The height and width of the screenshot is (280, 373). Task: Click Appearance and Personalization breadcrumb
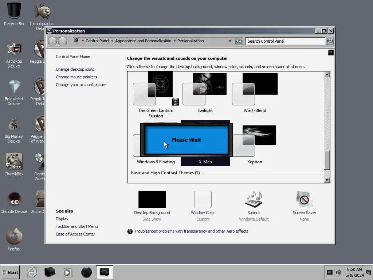click(143, 41)
